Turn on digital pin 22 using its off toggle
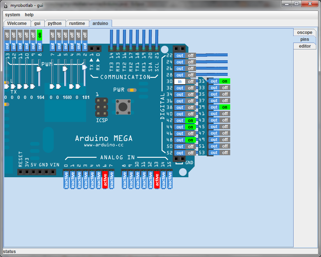This screenshot has width=321, height=257. [x=191, y=56]
